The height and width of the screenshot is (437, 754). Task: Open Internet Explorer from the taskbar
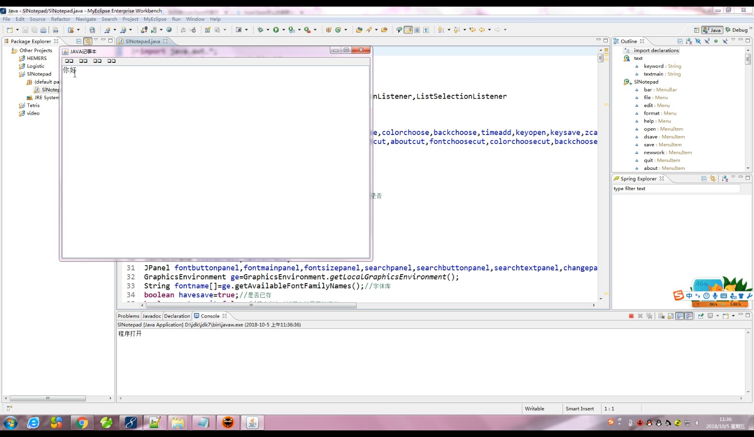(x=33, y=423)
